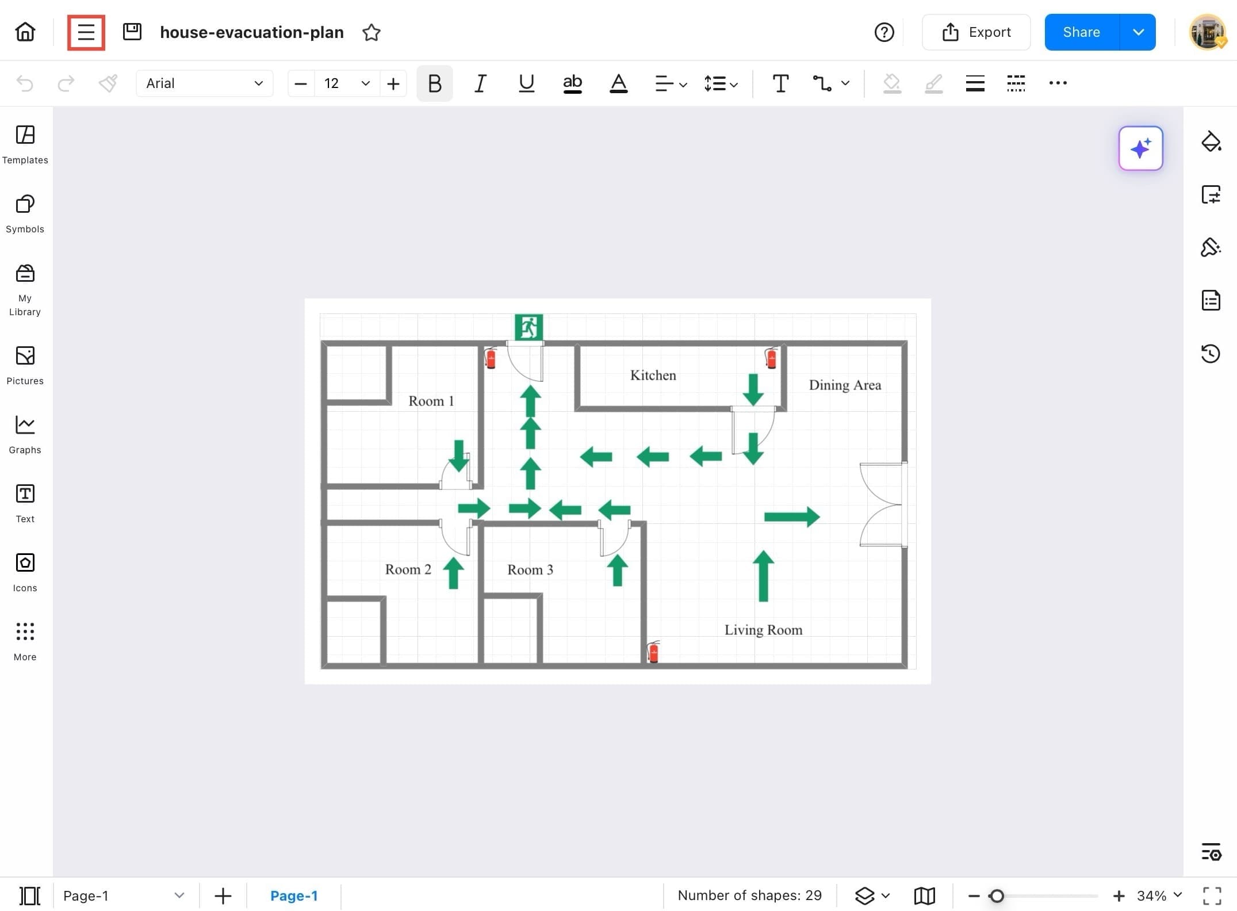Open the theme fill panel icon
This screenshot has height=911, width=1237.
[1210, 141]
